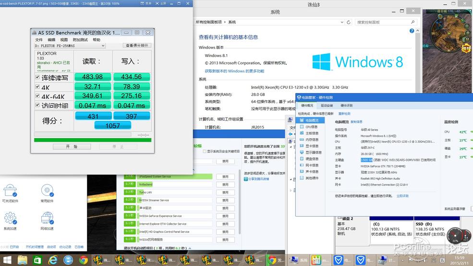
Task: Toggle the 连续读写 benchmark checkbox
Action: point(37,77)
